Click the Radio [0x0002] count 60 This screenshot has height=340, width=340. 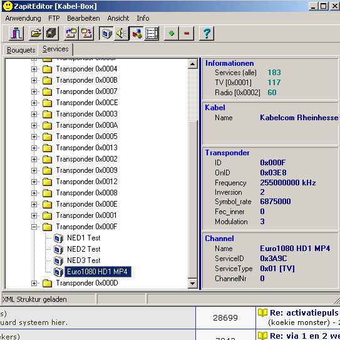[272, 93]
